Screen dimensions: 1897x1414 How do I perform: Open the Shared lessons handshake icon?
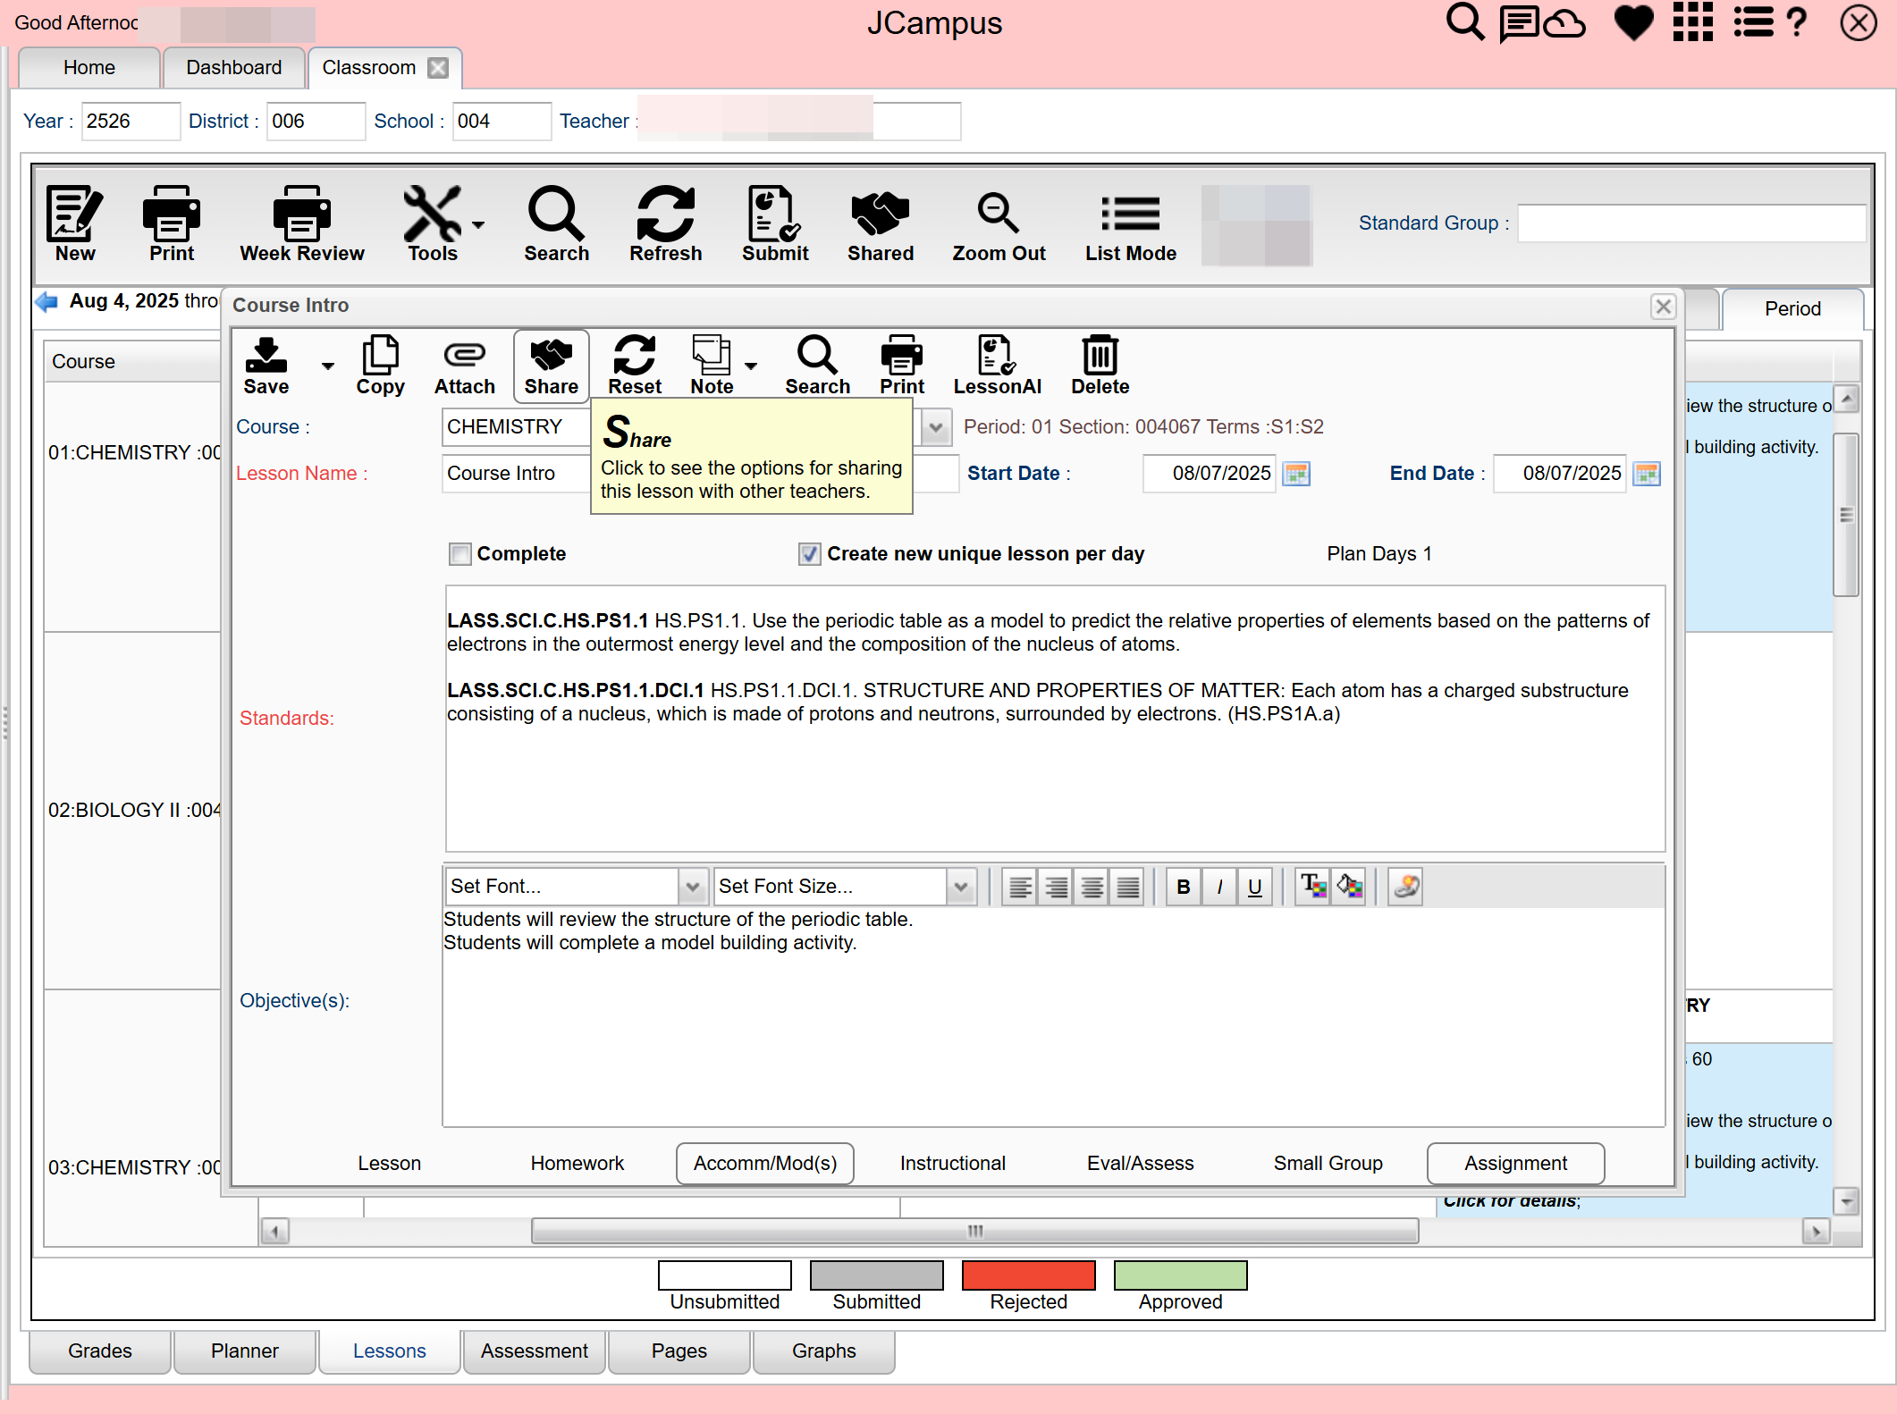tap(881, 223)
